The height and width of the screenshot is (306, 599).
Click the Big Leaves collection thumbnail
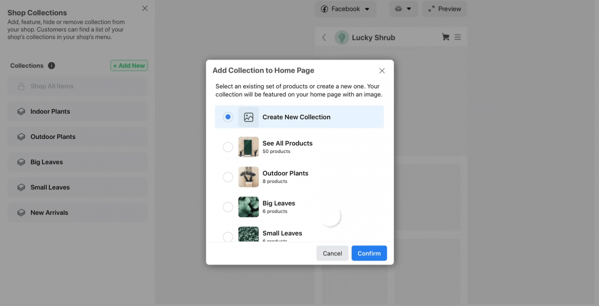(248, 207)
